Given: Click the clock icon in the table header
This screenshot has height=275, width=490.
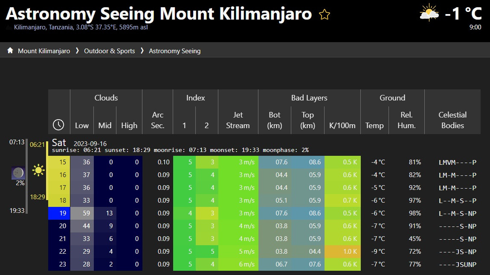Looking at the screenshot, I should (58, 125).
